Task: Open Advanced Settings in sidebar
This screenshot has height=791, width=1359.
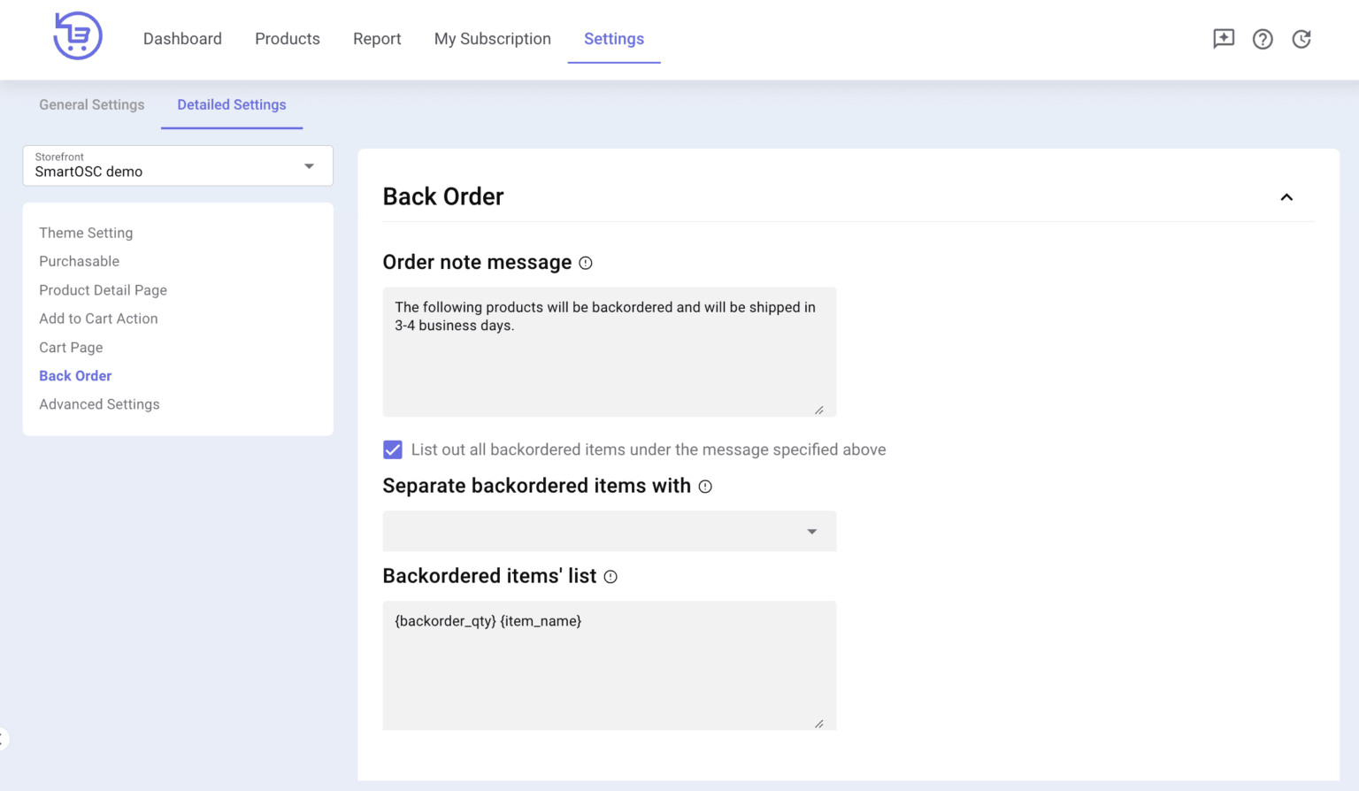Action: (x=99, y=404)
